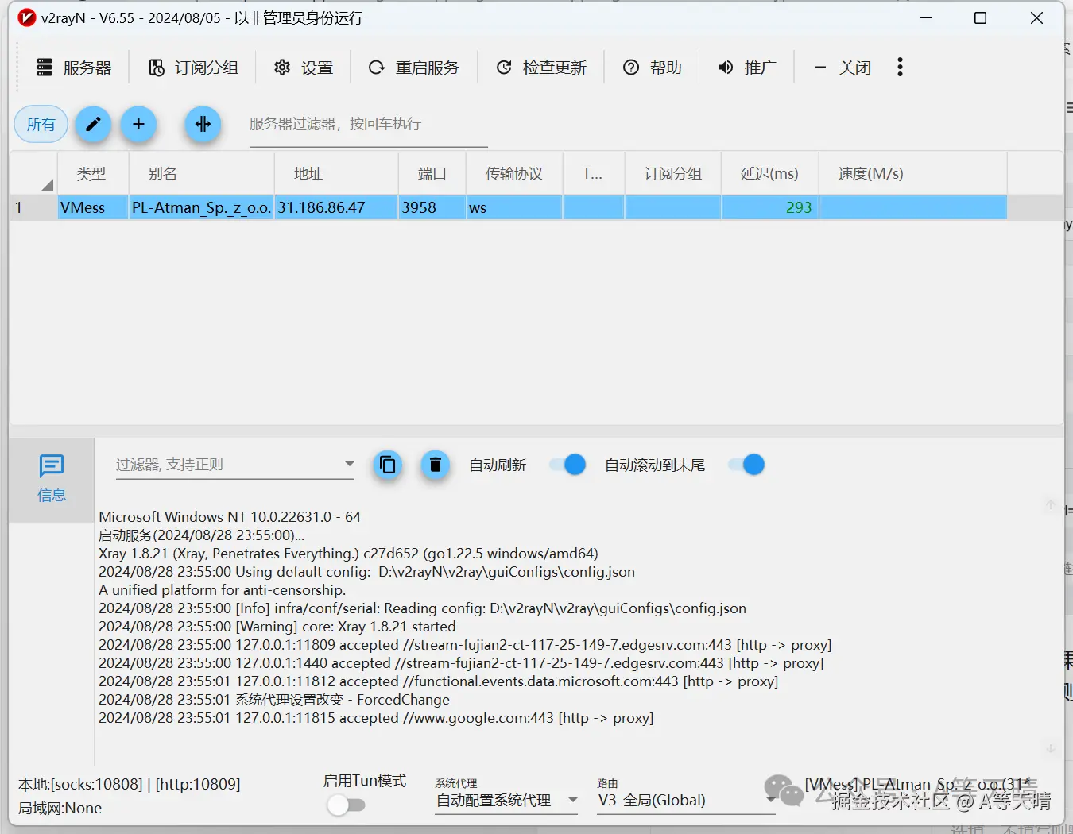Click the 293 delay value cell
Screen dimensions: 1073x834
click(769, 207)
